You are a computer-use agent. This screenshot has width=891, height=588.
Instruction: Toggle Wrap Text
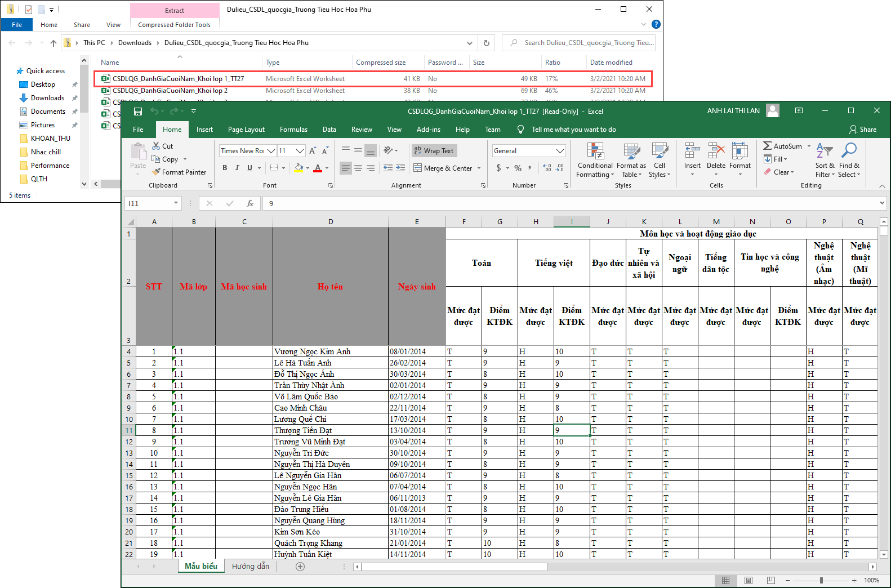coord(434,151)
